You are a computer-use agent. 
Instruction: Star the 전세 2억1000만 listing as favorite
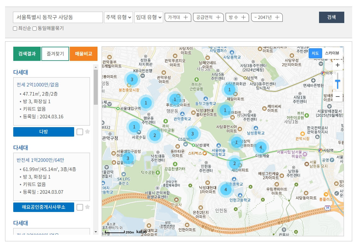tap(87, 132)
